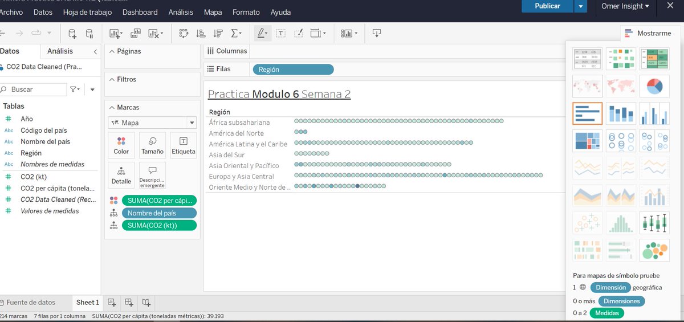Open Mapa mark type dropdown

(x=152, y=123)
